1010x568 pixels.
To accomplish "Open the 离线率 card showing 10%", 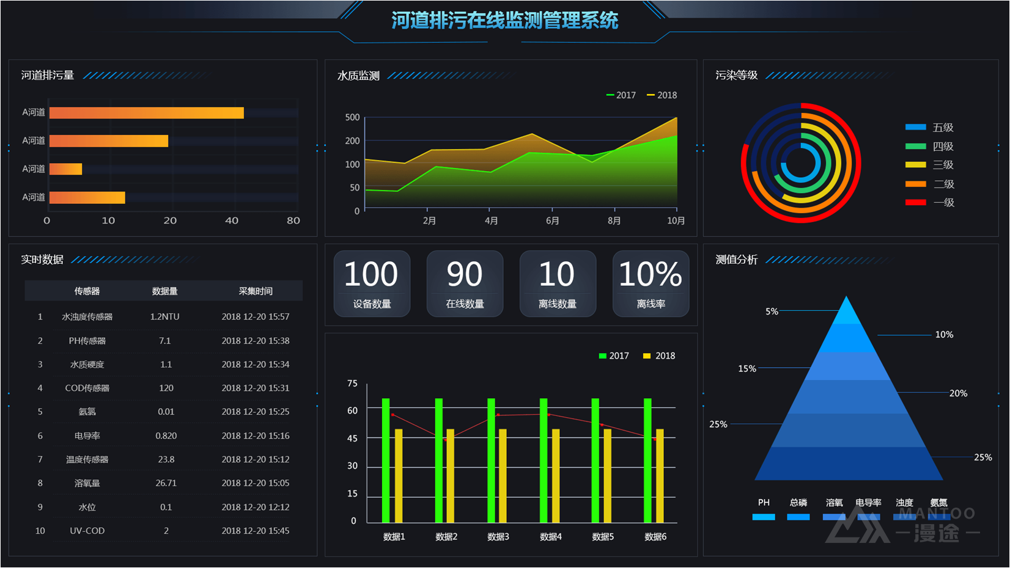I will click(x=651, y=283).
